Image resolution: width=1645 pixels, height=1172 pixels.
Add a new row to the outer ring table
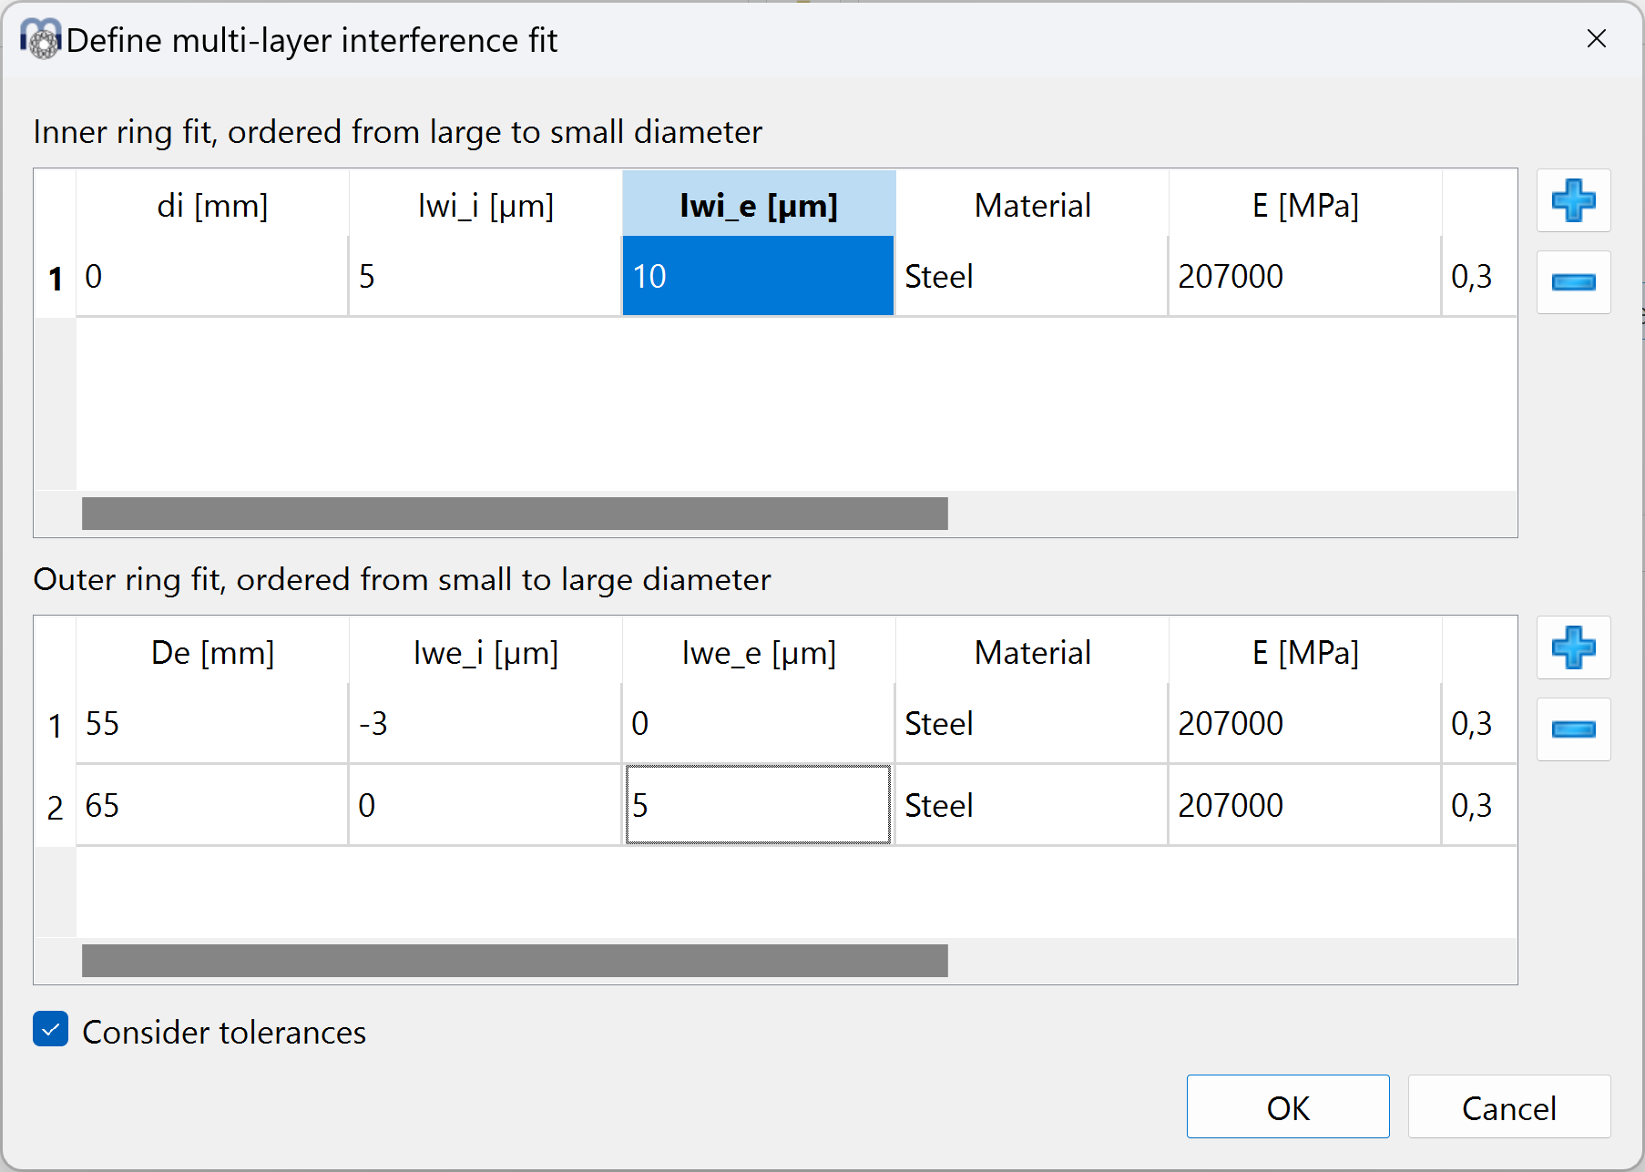click(1574, 648)
